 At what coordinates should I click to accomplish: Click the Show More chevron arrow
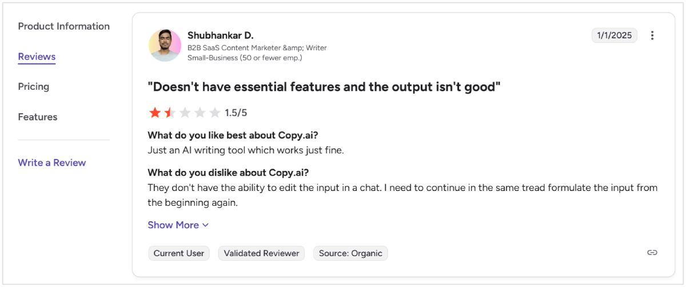click(x=206, y=225)
